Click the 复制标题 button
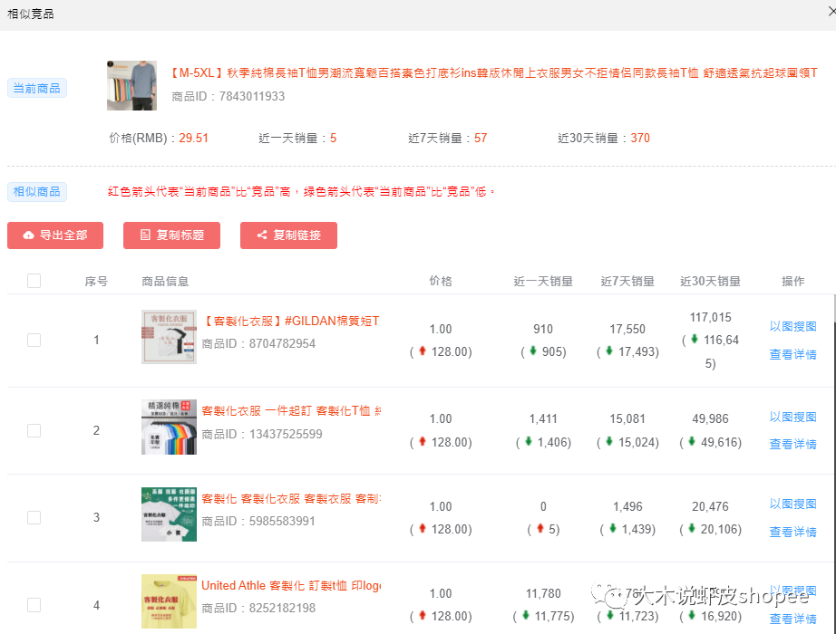 point(171,235)
